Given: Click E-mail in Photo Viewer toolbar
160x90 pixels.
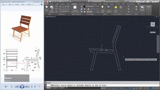Looking at the screenshot, I should point(17,4).
